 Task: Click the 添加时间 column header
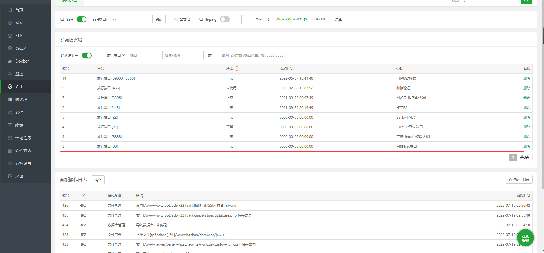pos(286,69)
